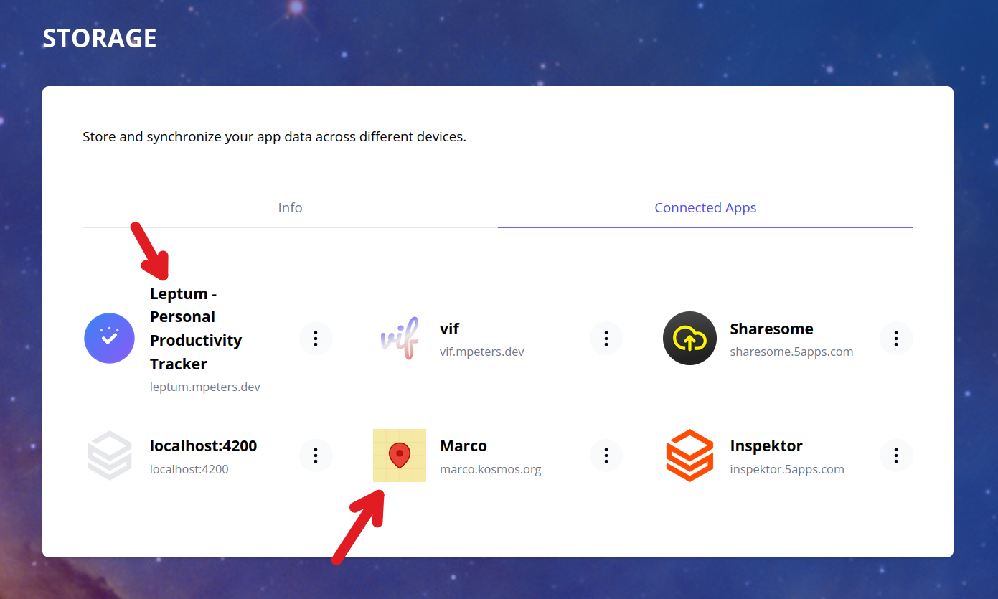Click the vif app logo
Viewport: 998px width, 599px height.
(399, 339)
